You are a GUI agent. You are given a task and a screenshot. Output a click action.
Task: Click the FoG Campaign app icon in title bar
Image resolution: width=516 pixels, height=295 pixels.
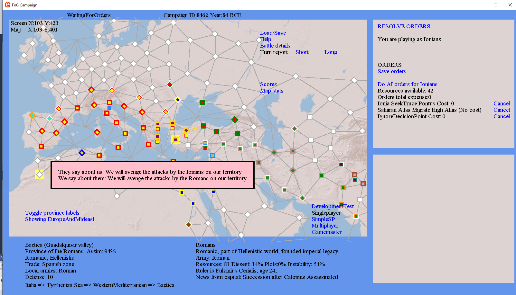(x=8, y=5)
